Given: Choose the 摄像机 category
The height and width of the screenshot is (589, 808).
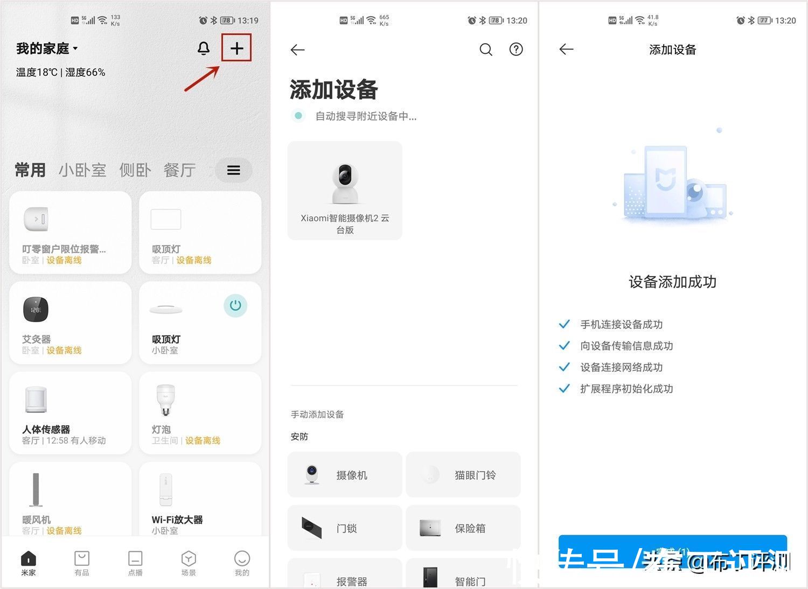Looking at the screenshot, I should point(345,475).
